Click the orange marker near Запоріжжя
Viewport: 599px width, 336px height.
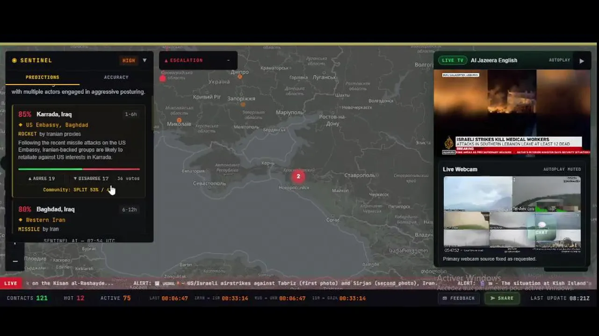[x=243, y=105]
